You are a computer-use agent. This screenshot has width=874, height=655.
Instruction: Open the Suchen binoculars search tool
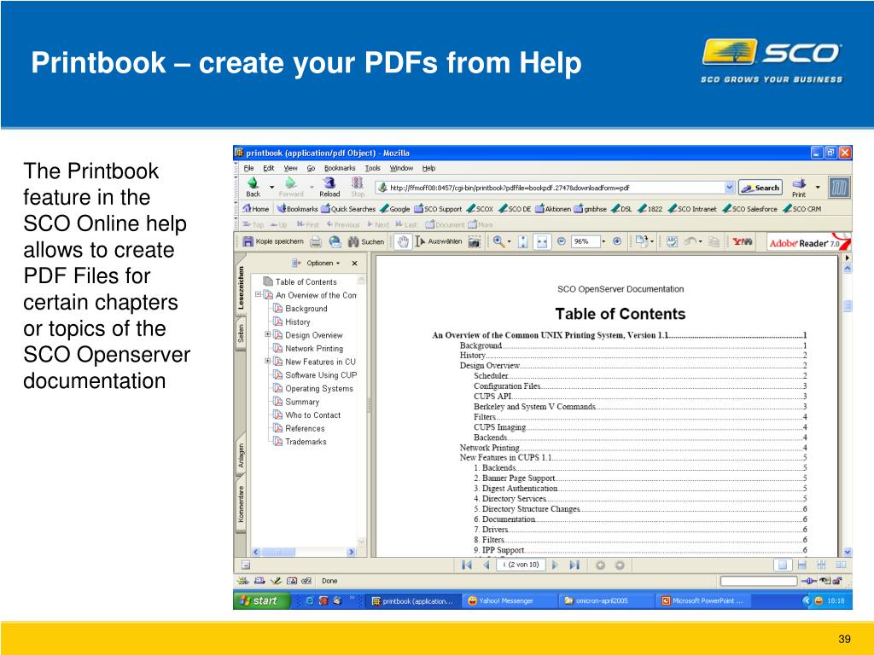pyautogui.click(x=366, y=241)
